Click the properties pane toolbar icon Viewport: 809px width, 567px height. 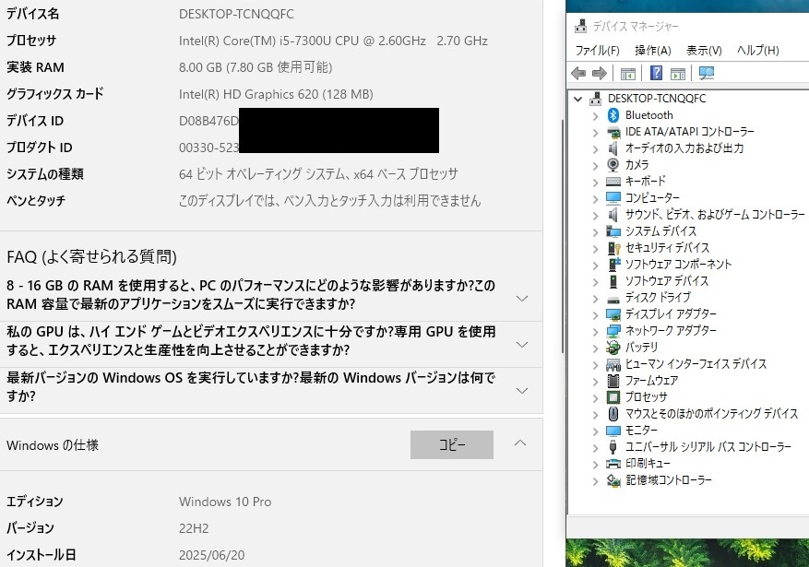[x=677, y=74]
